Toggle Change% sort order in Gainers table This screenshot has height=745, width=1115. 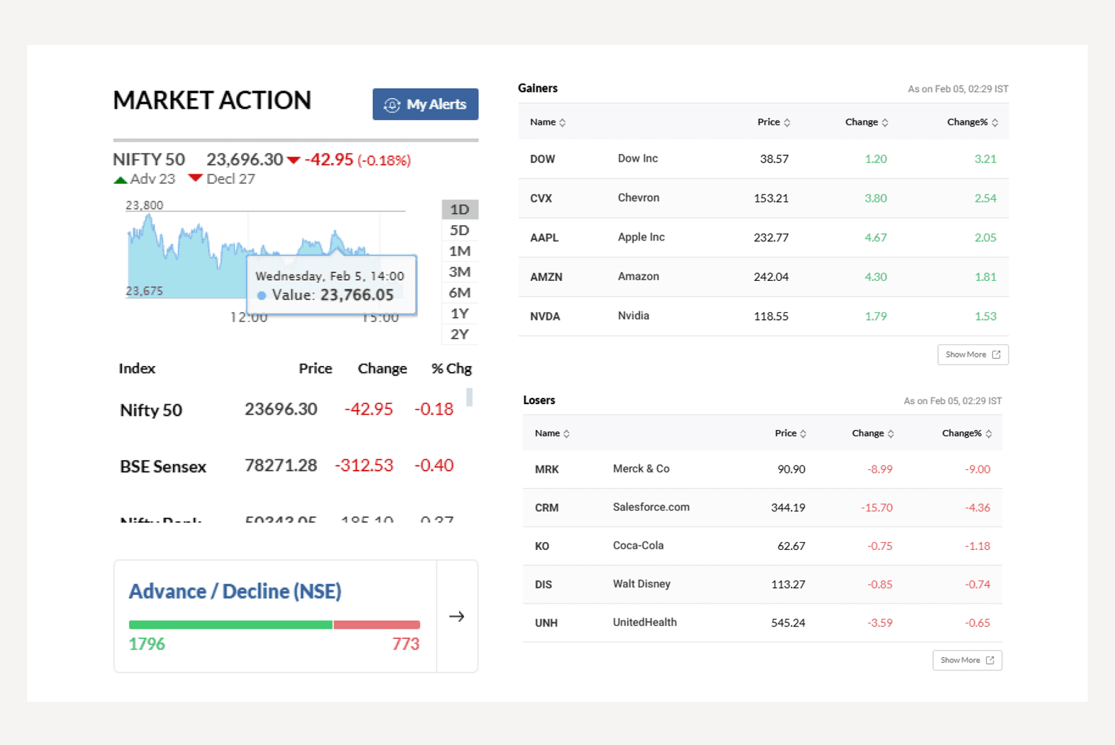[x=973, y=121]
